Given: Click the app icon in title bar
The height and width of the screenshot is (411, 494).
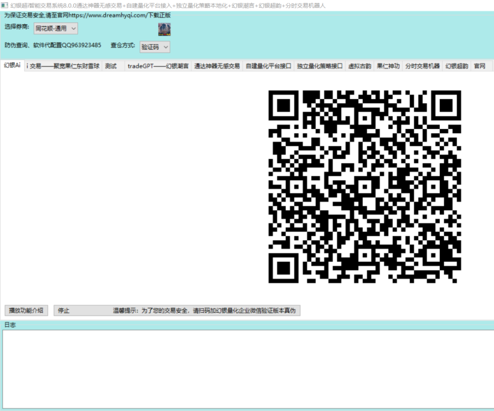Looking at the screenshot, I should tap(5, 5).
